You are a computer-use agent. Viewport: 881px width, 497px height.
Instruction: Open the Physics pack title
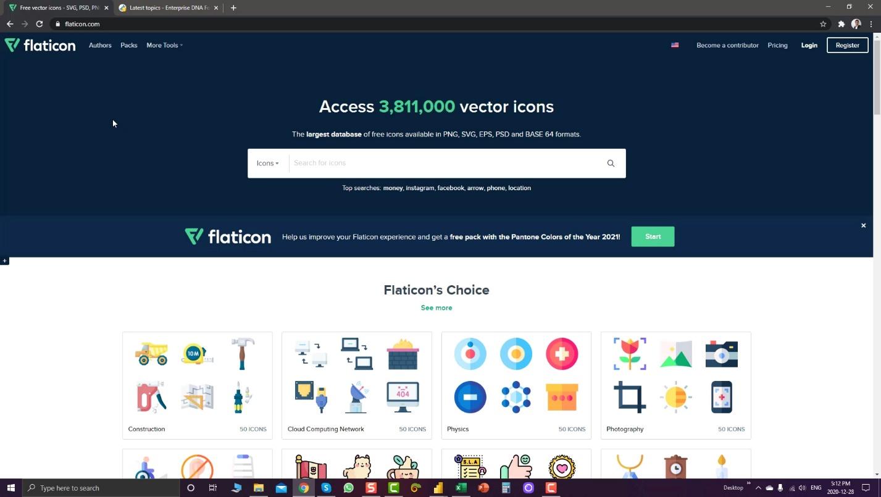click(458, 429)
